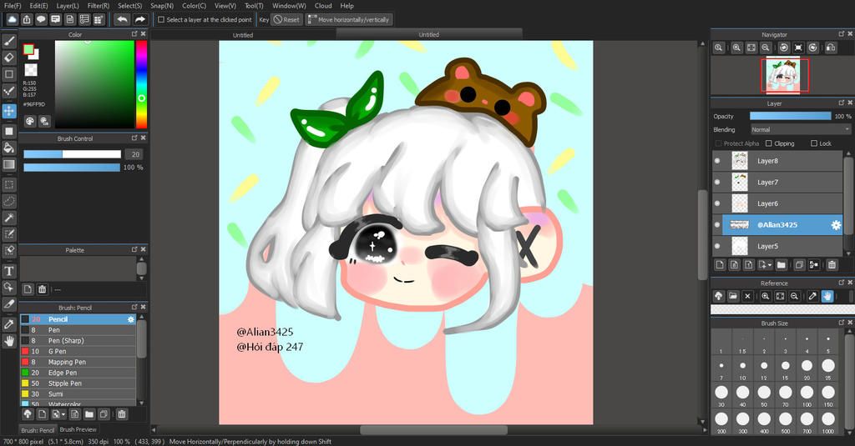Open the @Alian3425 layer settings gear
855x446 pixels.
pyautogui.click(x=835, y=225)
